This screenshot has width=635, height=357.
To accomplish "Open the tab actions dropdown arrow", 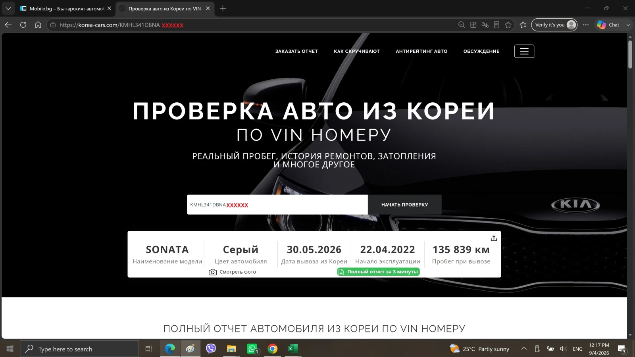I will pyautogui.click(x=8, y=8).
